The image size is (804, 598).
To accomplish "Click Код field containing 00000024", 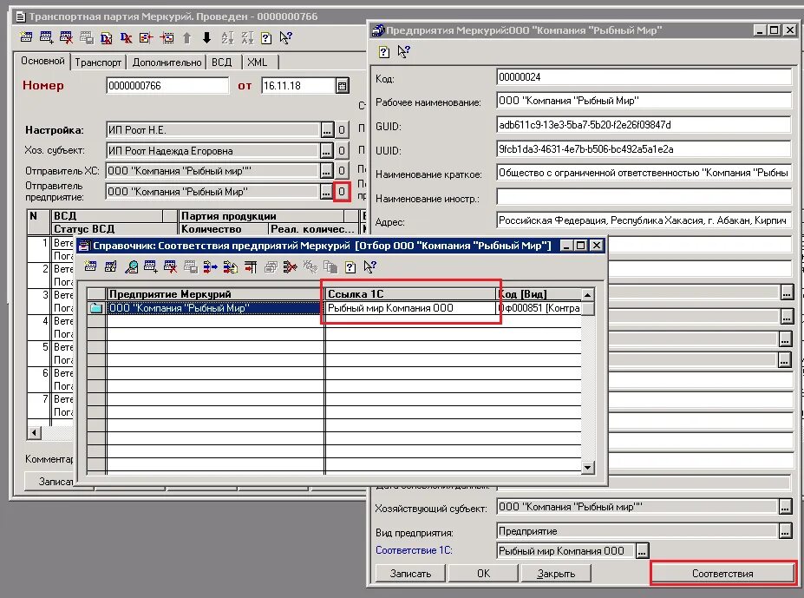I will coord(644,77).
